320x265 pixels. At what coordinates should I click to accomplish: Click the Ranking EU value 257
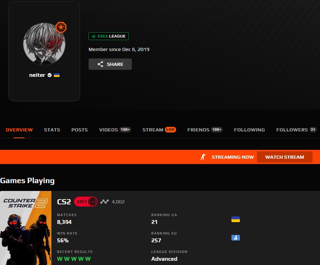point(156,240)
